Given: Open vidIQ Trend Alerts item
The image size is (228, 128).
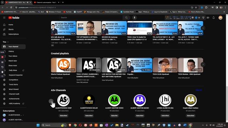Looking at the screenshot, I should (x=14, y=85).
